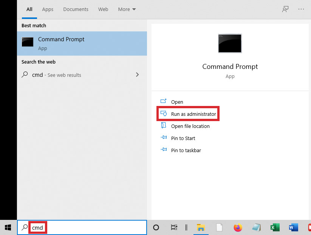Switch to the Documents search tab

(x=76, y=9)
